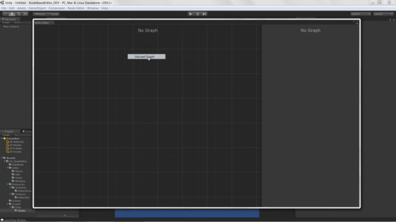Viewport: 396px width, 222px height.
Task: Click the EditorSkins folder icon
Action: point(15,191)
